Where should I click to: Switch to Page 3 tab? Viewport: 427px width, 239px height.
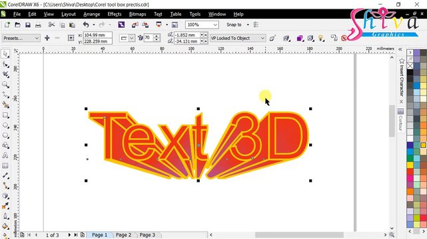pos(147,235)
